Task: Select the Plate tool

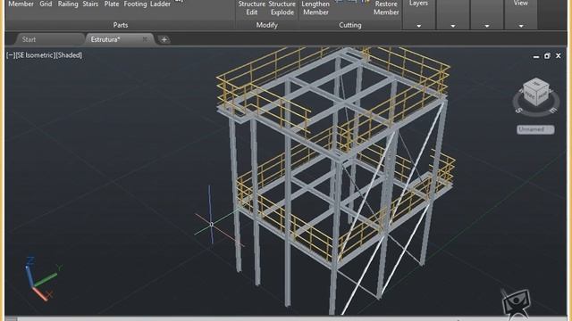Action: (x=111, y=4)
